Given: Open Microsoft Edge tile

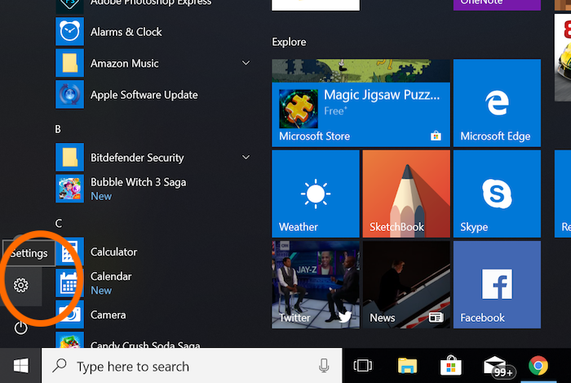Looking at the screenshot, I should click(x=497, y=103).
